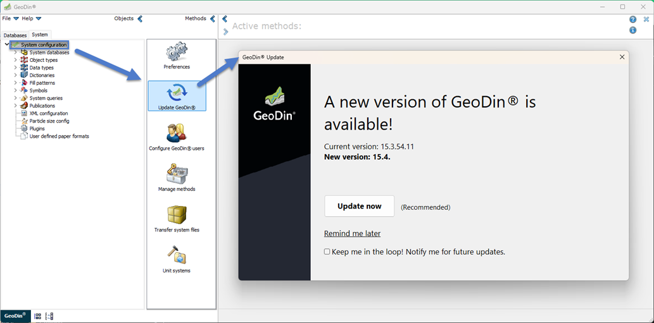Viewport: 654px width, 323px height.
Task: Switch to the Databases tab
Action: 15,35
